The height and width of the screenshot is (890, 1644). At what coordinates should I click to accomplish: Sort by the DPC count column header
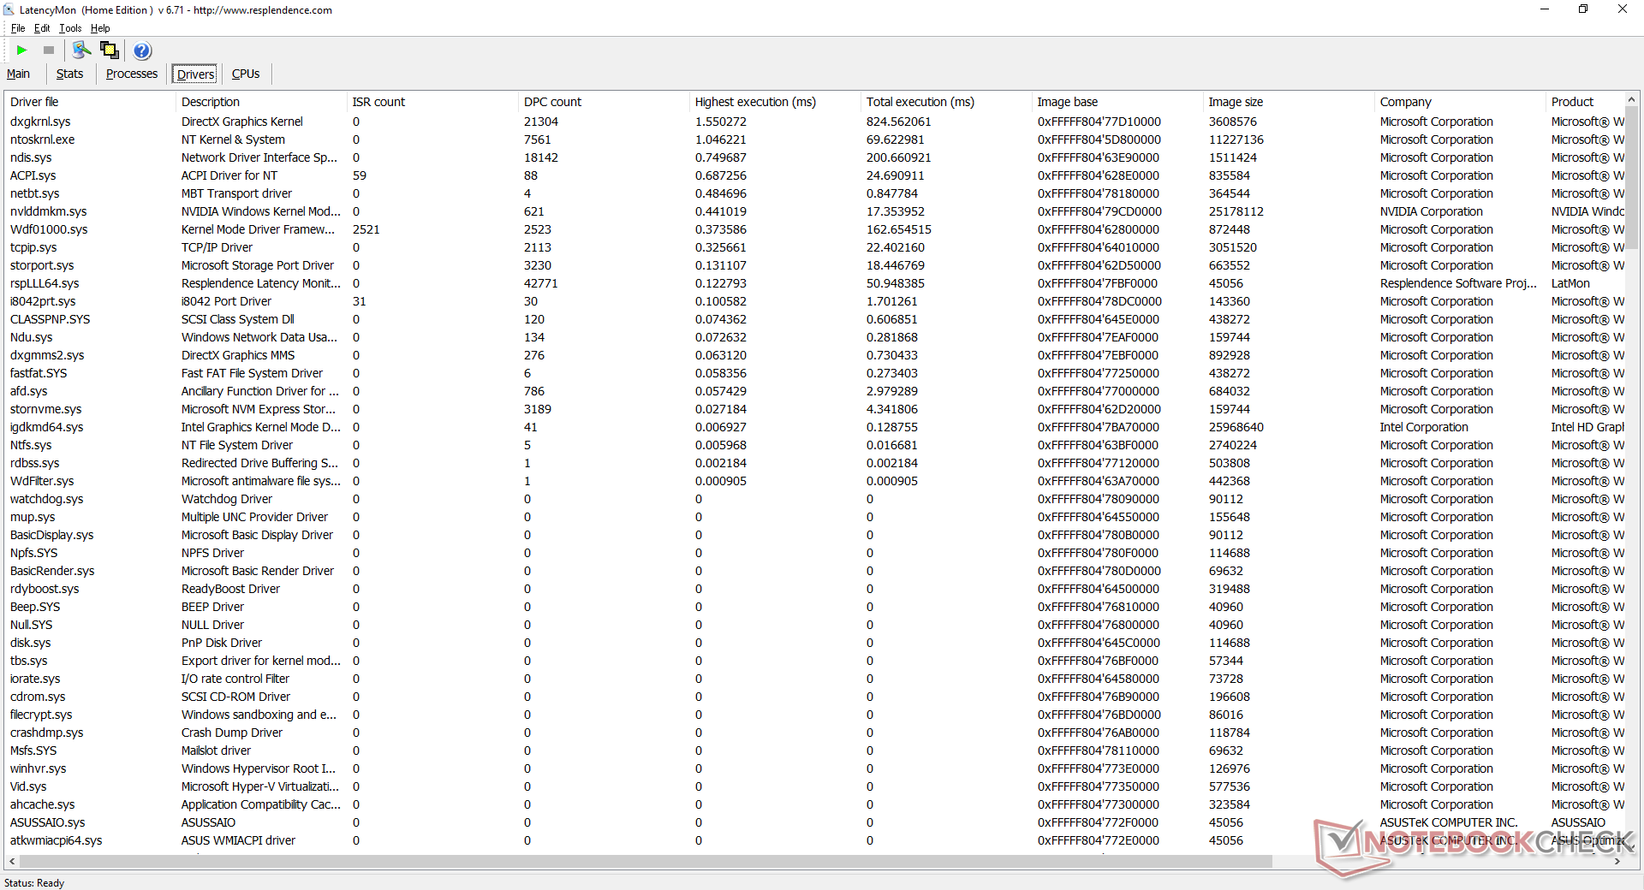[604, 102]
